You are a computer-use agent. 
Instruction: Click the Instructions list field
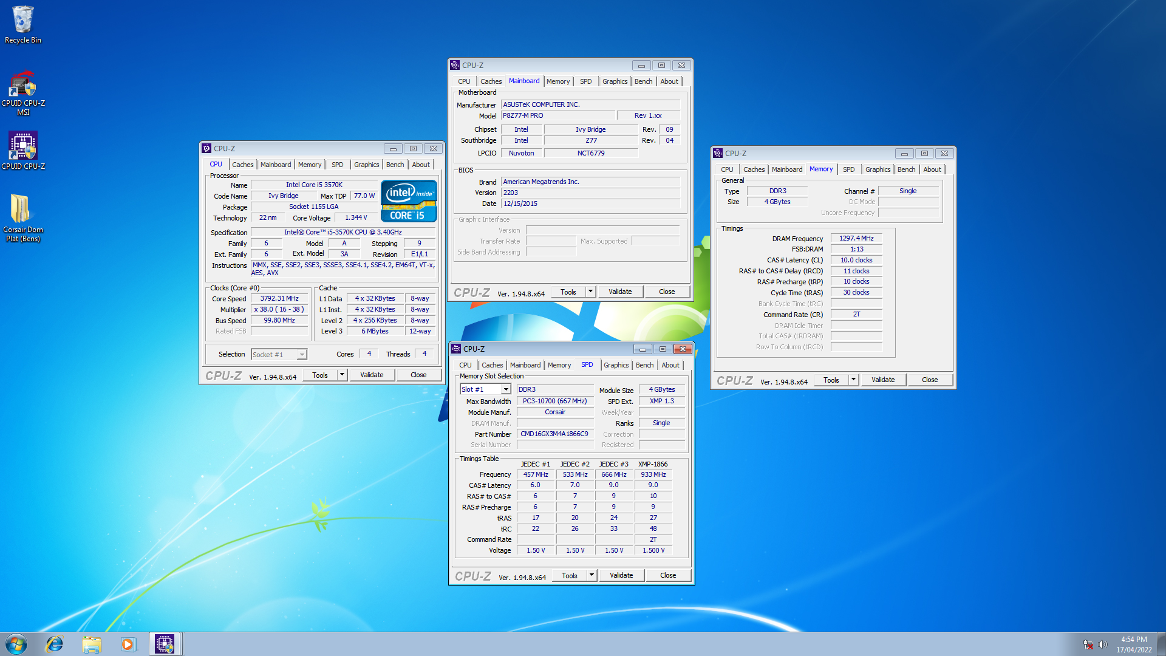[x=343, y=269]
